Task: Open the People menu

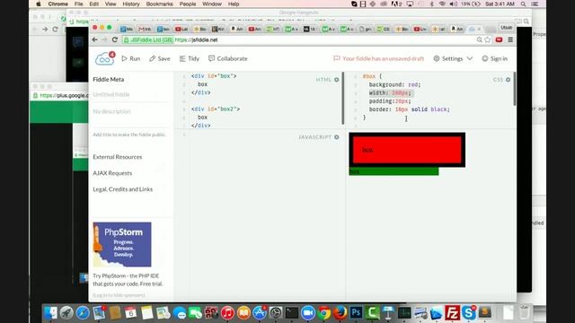Action: click(x=188, y=4)
